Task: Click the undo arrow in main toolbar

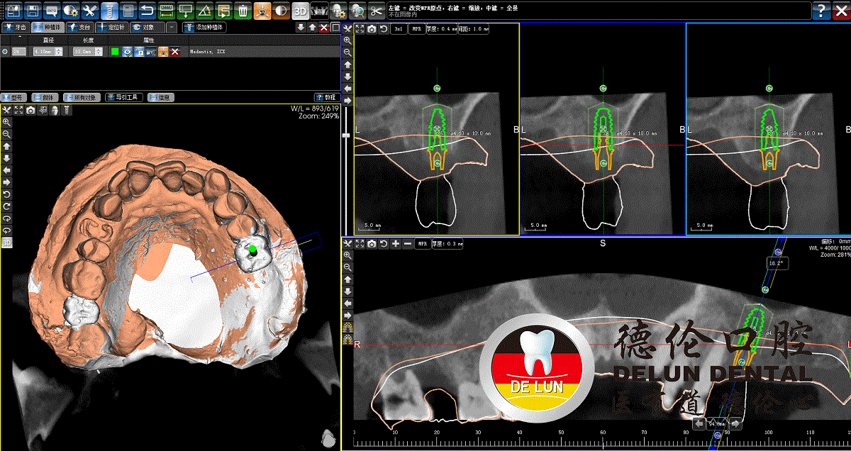Action: click(x=148, y=11)
